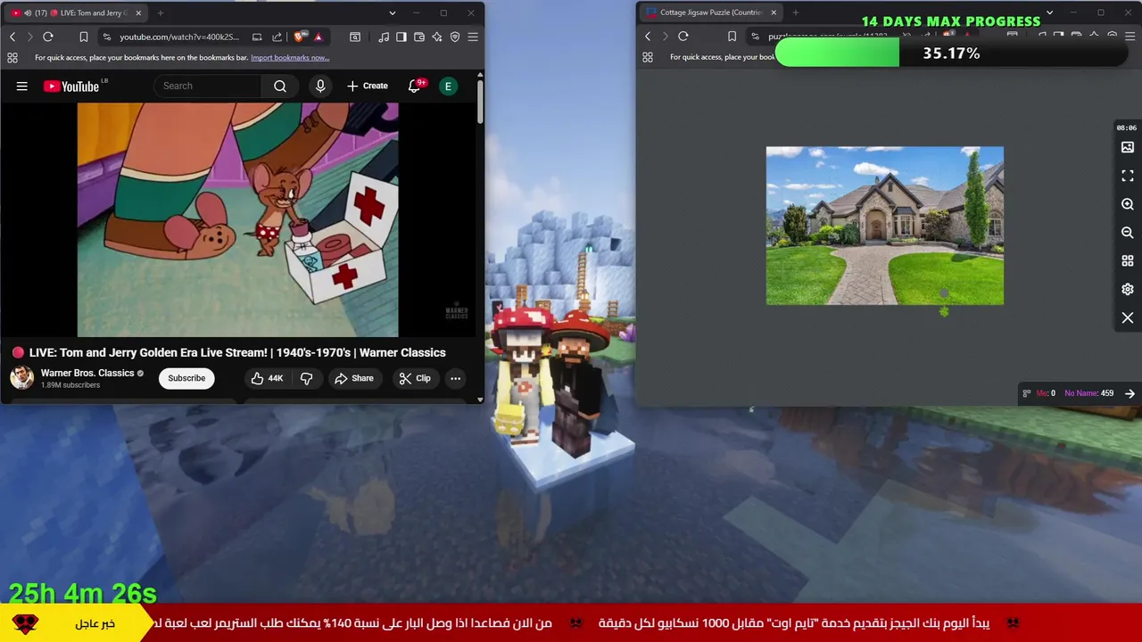Close the Cottage Jigsaw Puzzle tab
The height and width of the screenshot is (642, 1142).
(774, 12)
